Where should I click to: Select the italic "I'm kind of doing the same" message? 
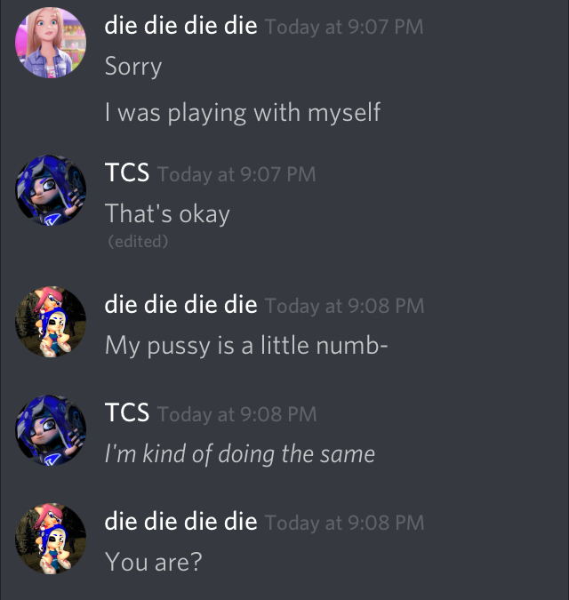pyautogui.click(x=240, y=454)
